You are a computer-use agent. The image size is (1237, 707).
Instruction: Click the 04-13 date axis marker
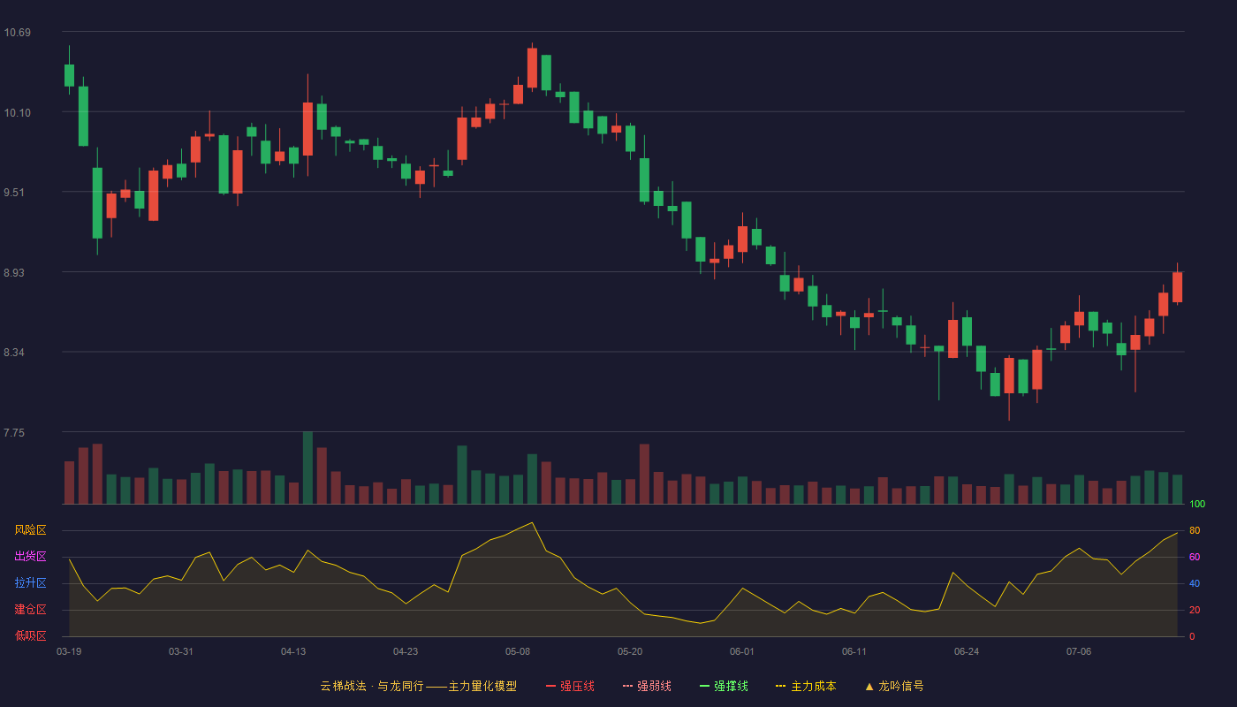[x=293, y=651]
